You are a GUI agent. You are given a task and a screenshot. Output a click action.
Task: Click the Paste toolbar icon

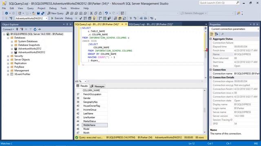click(100, 13)
